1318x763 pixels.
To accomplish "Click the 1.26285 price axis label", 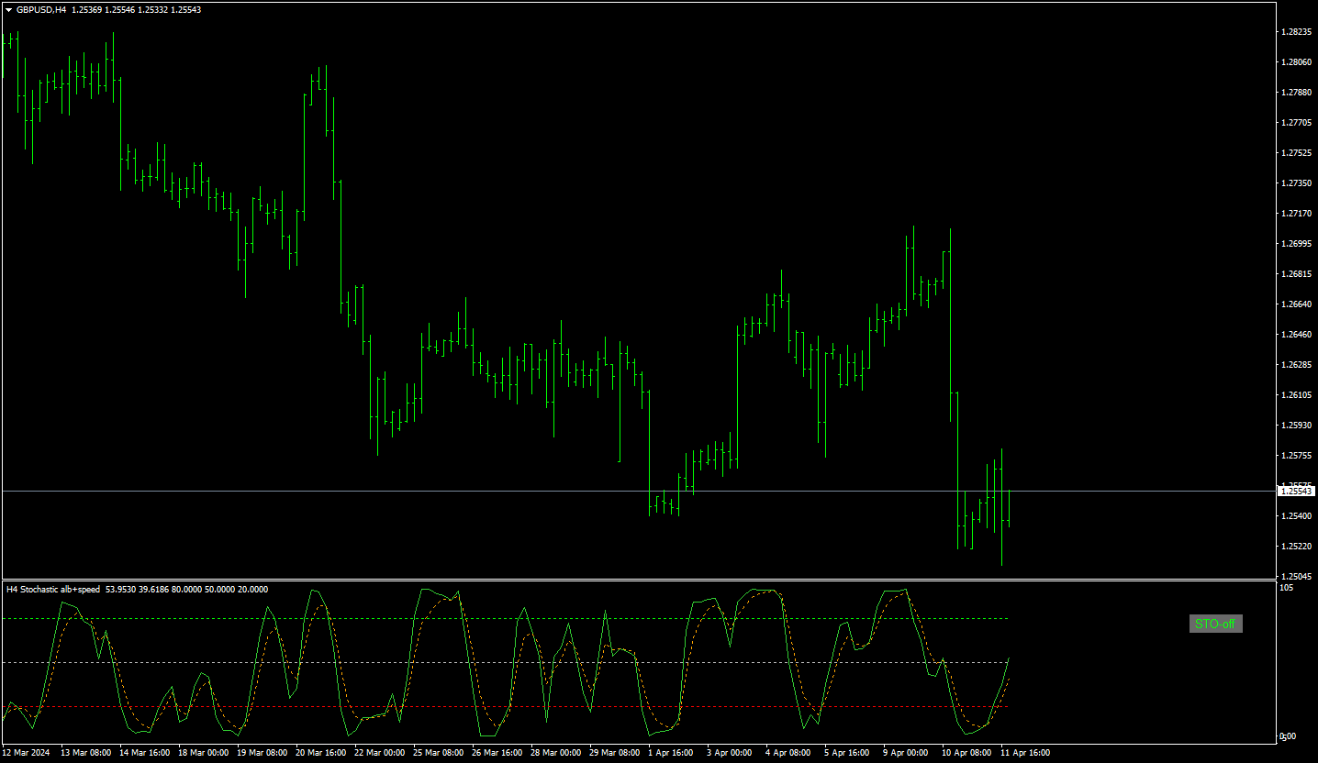I will (1297, 365).
